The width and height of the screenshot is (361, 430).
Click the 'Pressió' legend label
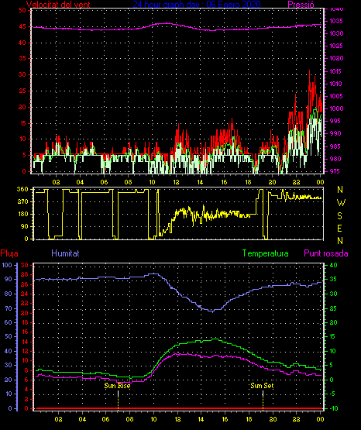(301, 5)
